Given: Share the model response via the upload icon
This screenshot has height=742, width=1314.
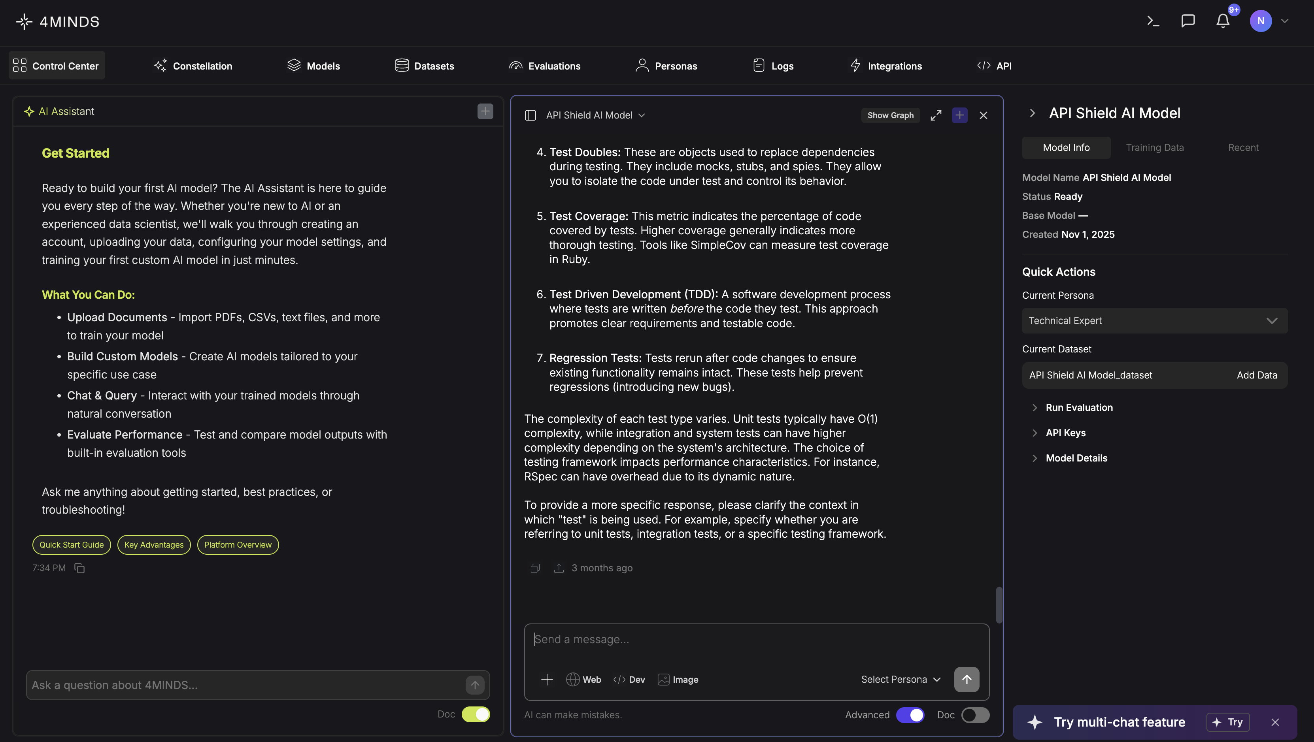Looking at the screenshot, I should (x=559, y=568).
